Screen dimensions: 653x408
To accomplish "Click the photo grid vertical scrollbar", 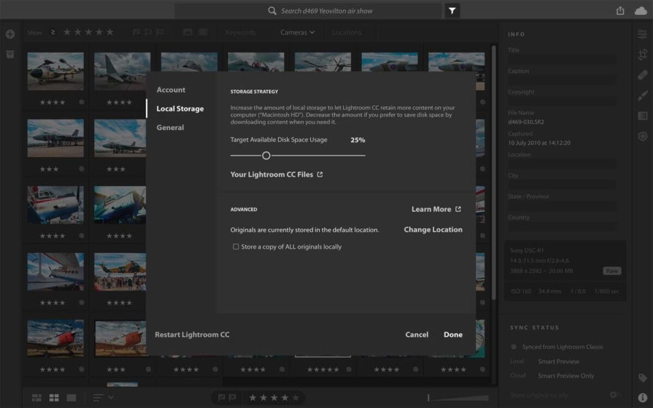I will tap(494, 171).
